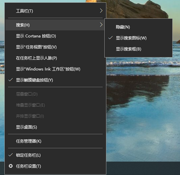This screenshot has height=175, width=180.
Task: Toggle 显示"任务视图"按钮(V)
Action: point(55,47)
